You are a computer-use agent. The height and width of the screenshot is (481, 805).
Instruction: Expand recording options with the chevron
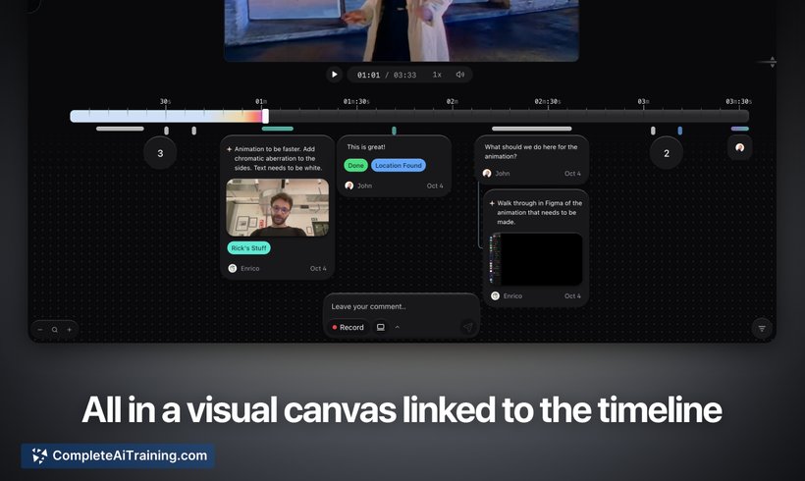pos(397,327)
